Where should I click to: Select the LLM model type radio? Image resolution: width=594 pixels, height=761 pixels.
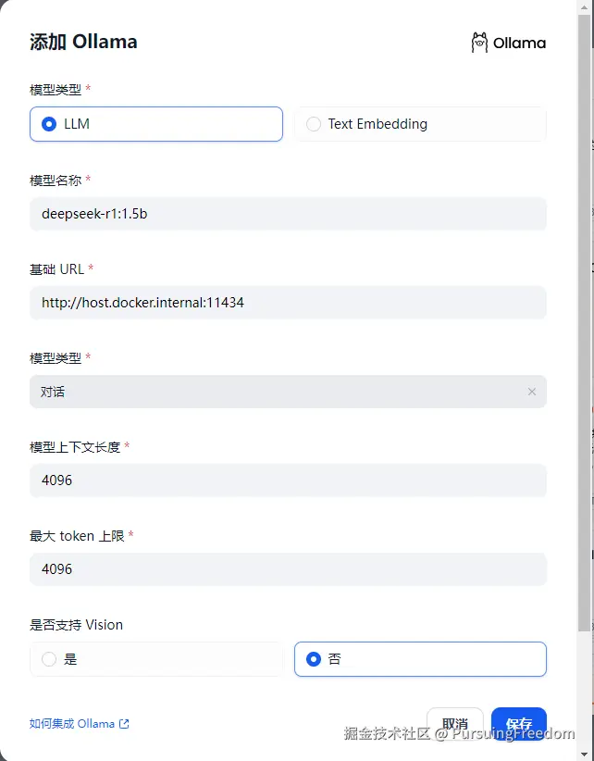50,124
